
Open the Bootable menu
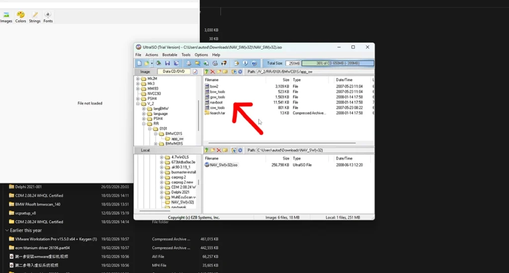pos(170,55)
